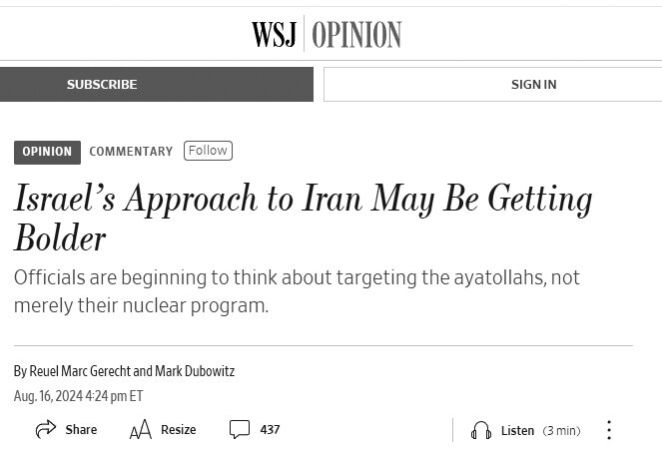The height and width of the screenshot is (454, 662).
Task: Click the headphones listen icon
Action: point(481,431)
